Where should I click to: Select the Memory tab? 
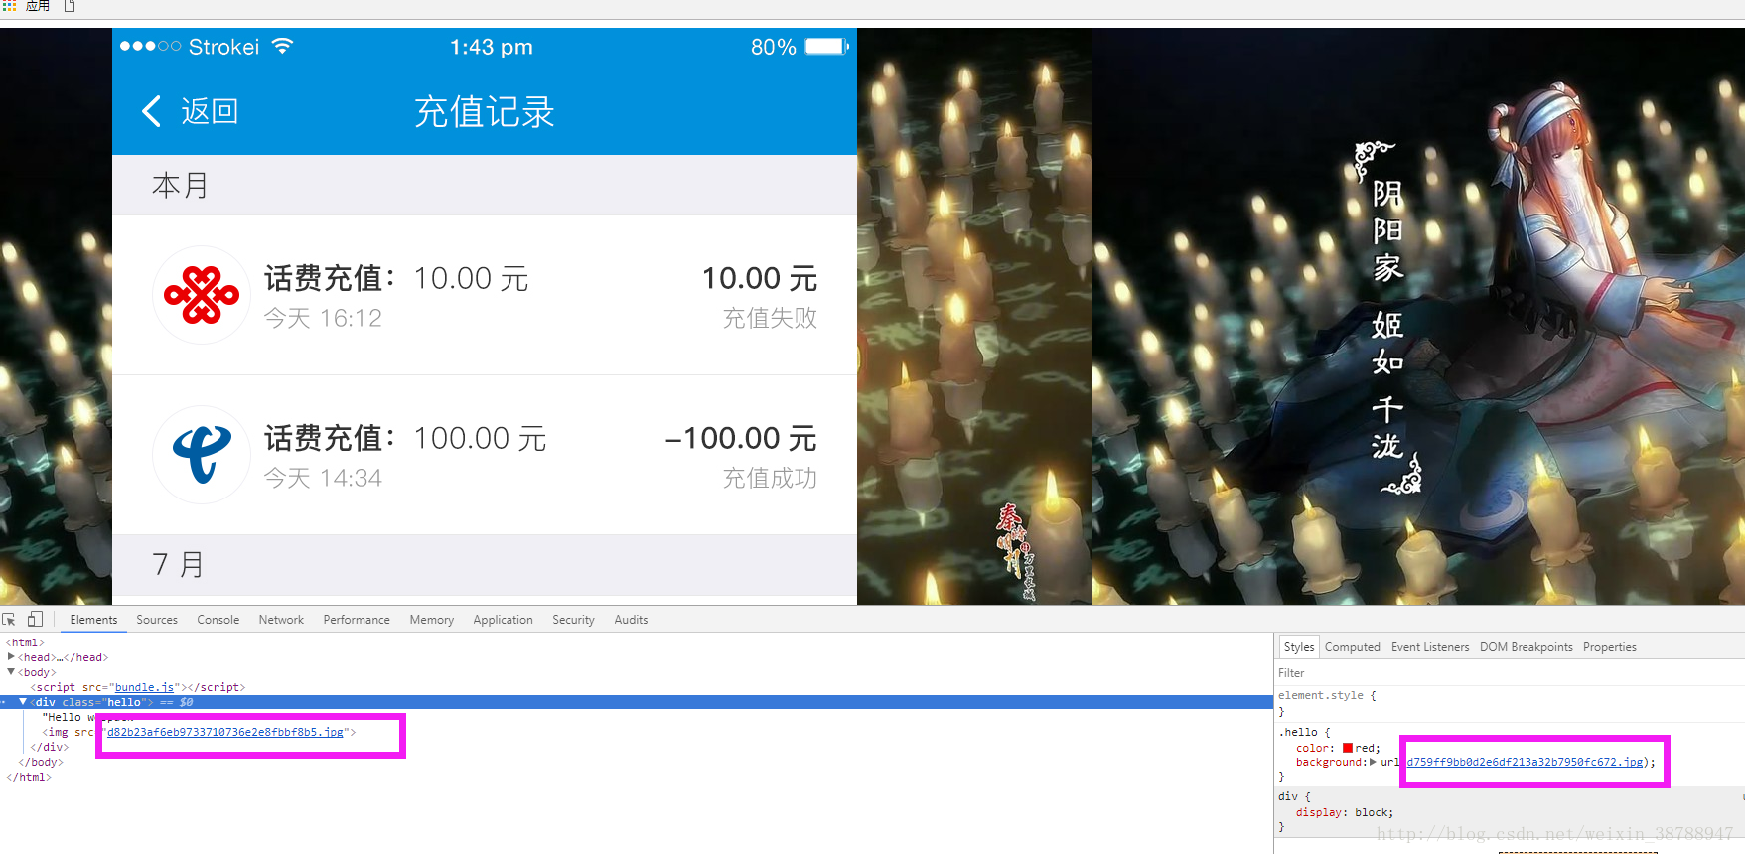tap(432, 620)
